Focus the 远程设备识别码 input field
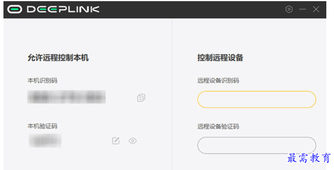The image size is (334, 170). (x=256, y=100)
